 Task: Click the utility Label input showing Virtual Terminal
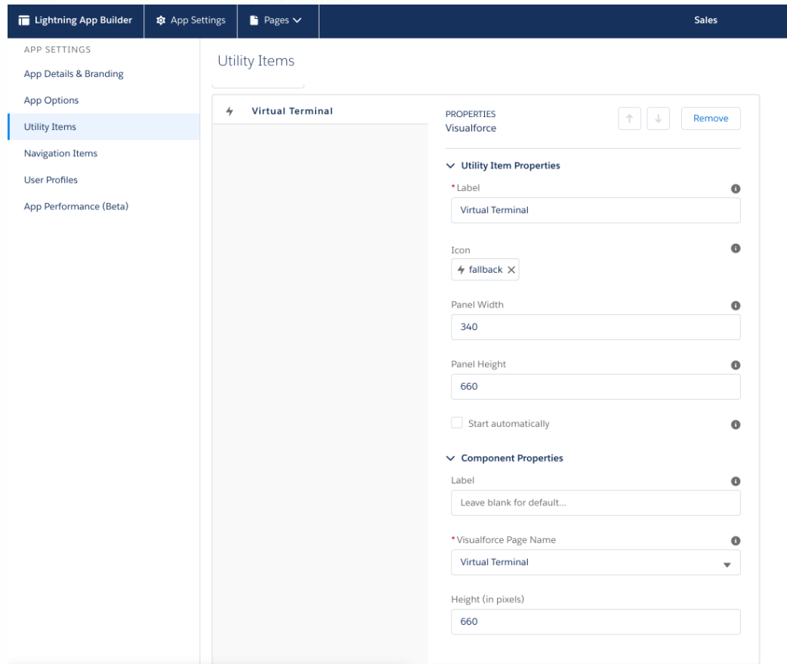click(x=595, y=210)
